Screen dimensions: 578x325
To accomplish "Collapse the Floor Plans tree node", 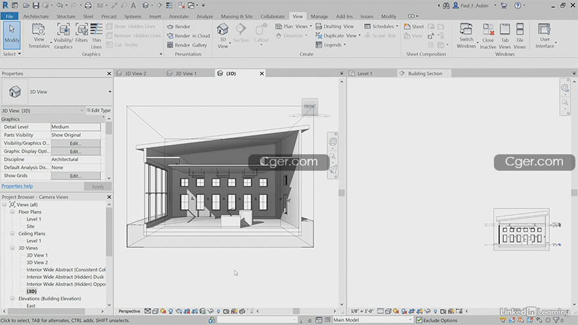I will (x=12, y=212).
